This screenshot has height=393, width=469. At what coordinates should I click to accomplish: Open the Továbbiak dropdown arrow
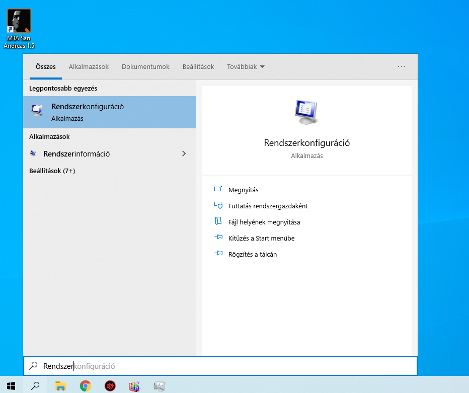(x=262, y=67)
